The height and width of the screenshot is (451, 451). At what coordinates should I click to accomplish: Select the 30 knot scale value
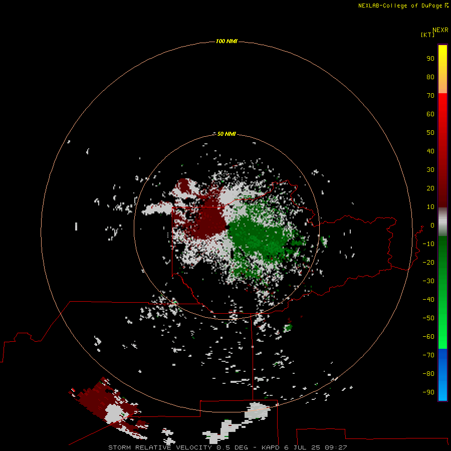[x=430, y=170]
